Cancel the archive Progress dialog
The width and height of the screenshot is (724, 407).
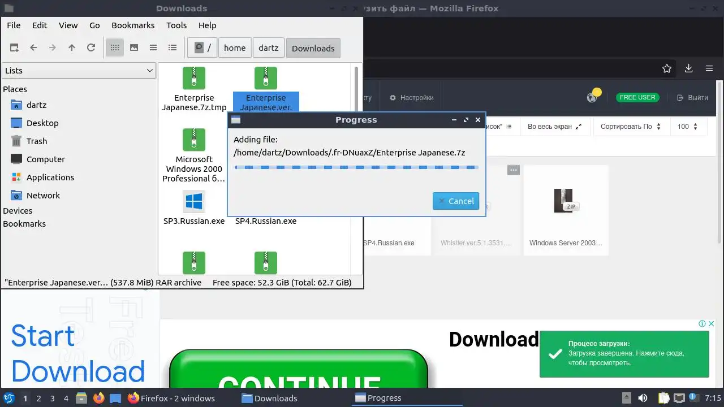(x=456, y=201)
